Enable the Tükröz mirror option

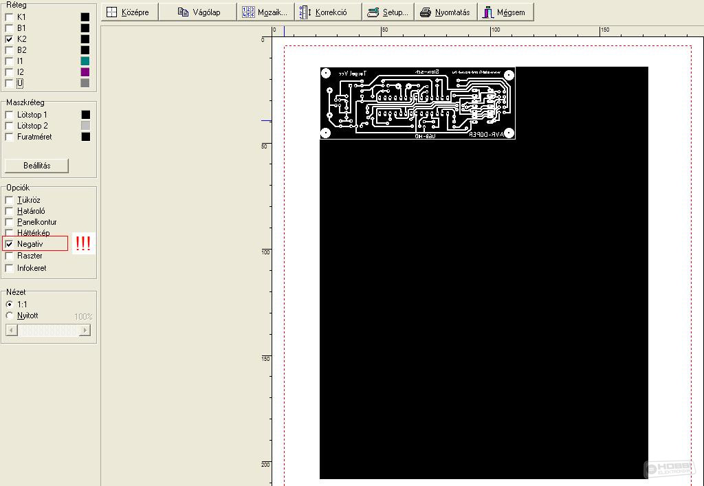pos(9,200)
